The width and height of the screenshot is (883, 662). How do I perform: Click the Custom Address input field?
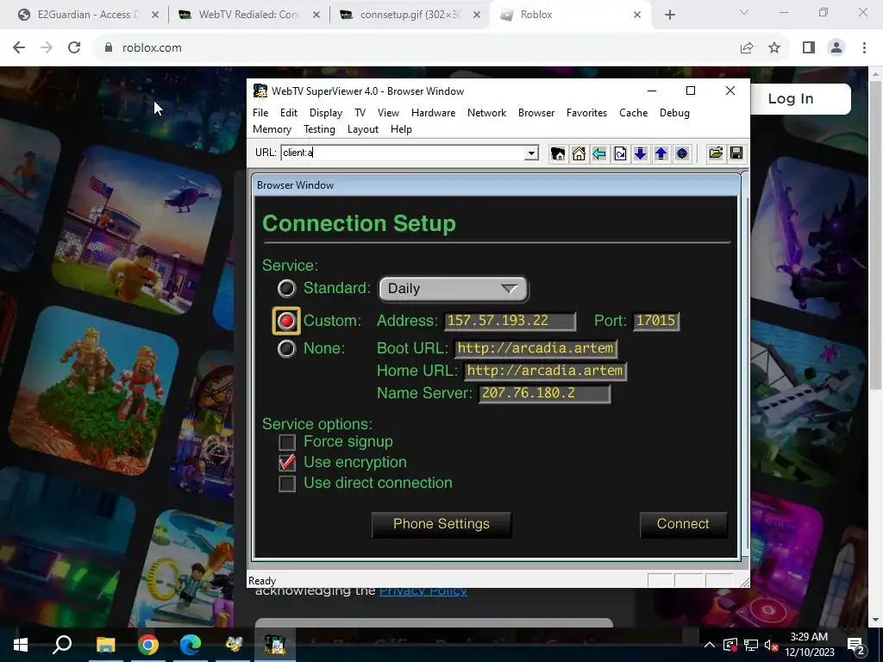click(510, 321)
